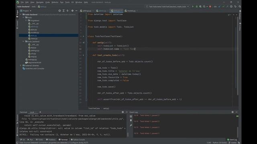Viewport: 257px width, 144px height.
Task: Open TODO tool window button
Action: 39,140
